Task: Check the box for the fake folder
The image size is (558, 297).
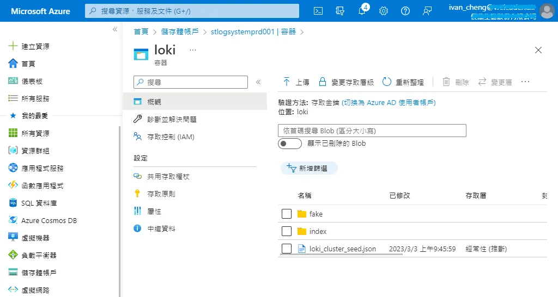Action: 287,214
